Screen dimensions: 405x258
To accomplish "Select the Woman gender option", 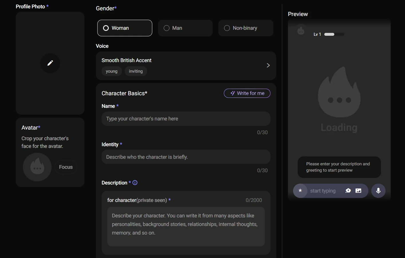I will coord(125,28).
